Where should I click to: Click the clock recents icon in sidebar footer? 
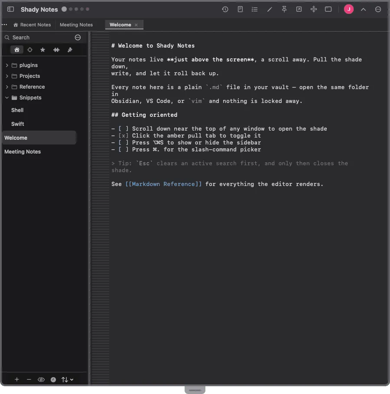point(53,380)
